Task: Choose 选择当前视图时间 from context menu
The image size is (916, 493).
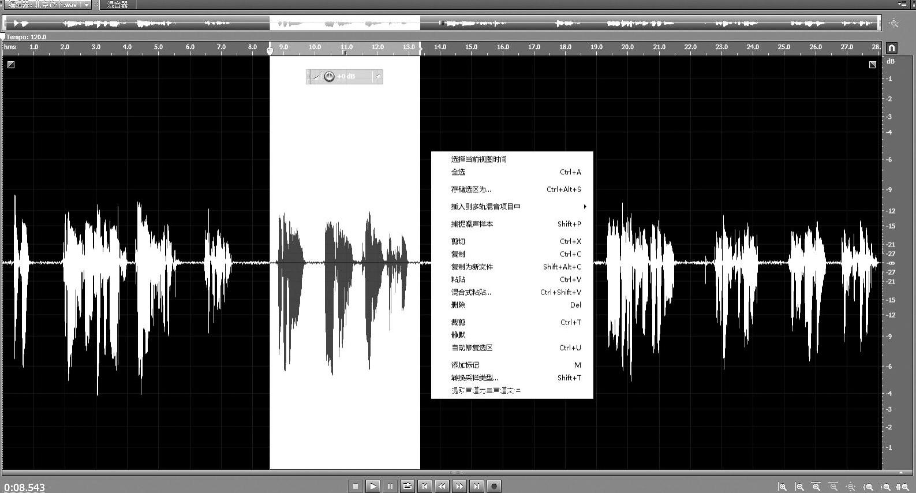Action: pos(512,159)
